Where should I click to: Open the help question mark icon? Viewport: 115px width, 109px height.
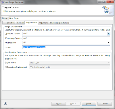point(5,104)
